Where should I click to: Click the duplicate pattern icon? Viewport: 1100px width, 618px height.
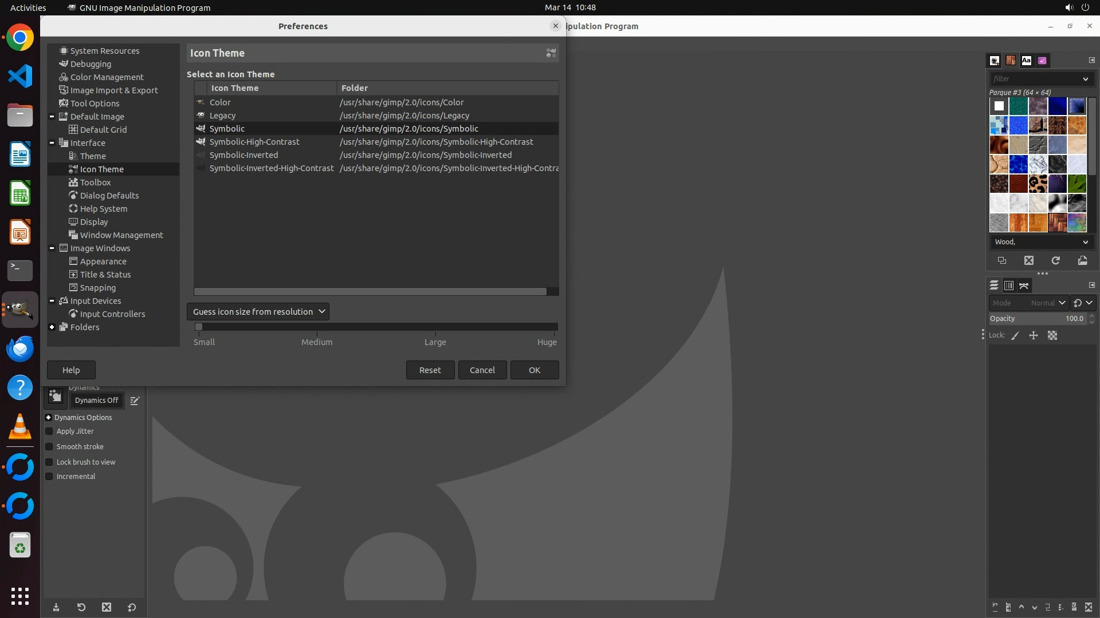(1002, 260)
